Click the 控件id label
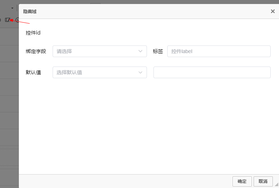Image resolution: width=279 pixels, height=188 pixels. pos(33,33)
